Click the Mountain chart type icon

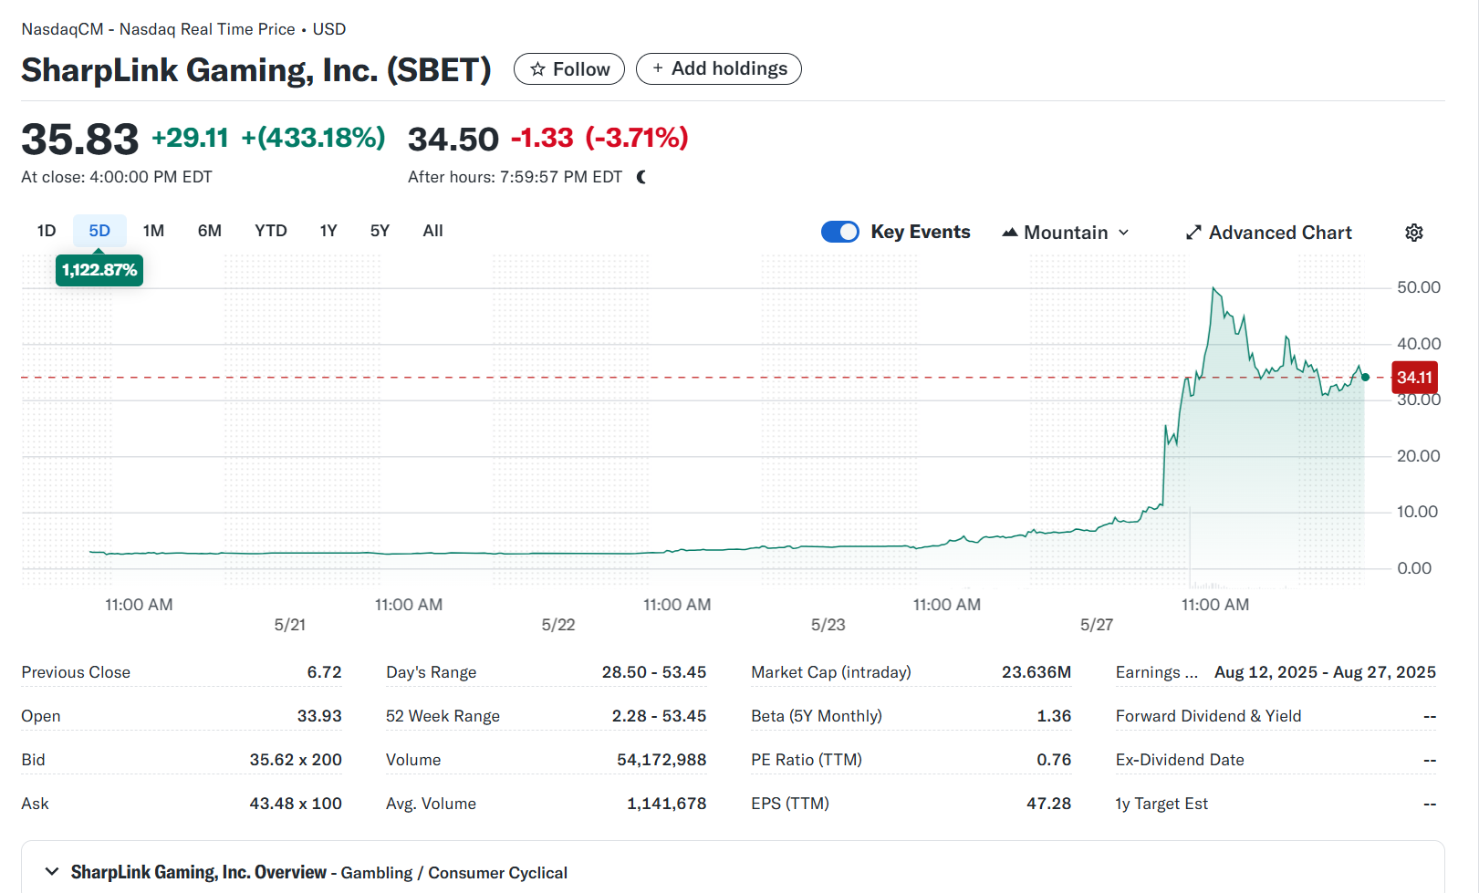point(1009,233)
